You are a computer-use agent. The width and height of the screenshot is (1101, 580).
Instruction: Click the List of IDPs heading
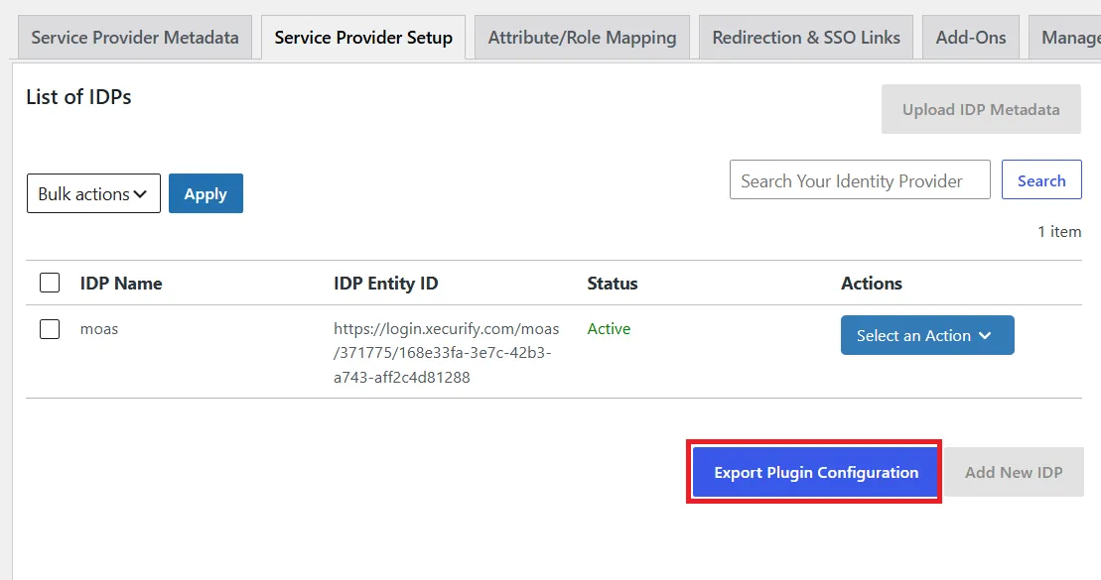[x=78, y=97]
